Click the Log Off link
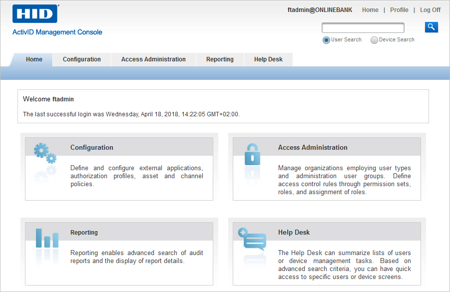 [x=430, y=9]
